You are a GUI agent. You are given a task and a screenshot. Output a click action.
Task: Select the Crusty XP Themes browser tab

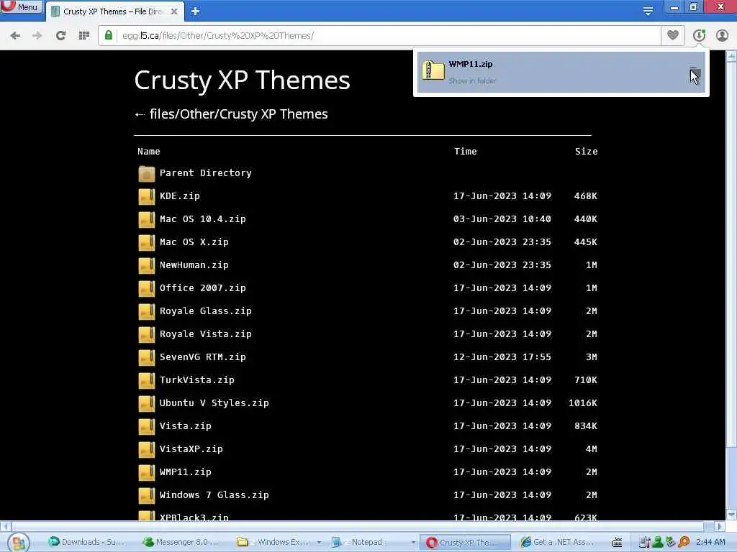[114, 11]
